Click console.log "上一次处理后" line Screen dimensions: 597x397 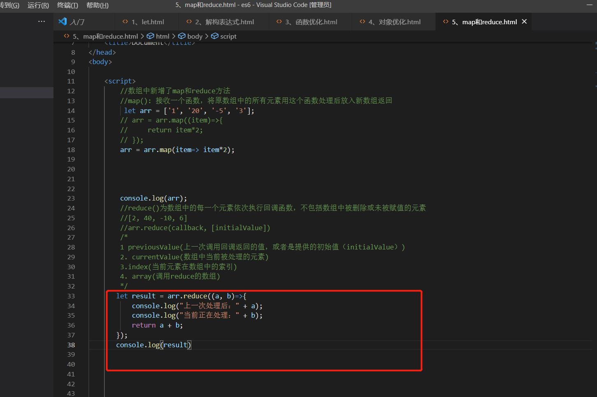click(x=197, y=306)
